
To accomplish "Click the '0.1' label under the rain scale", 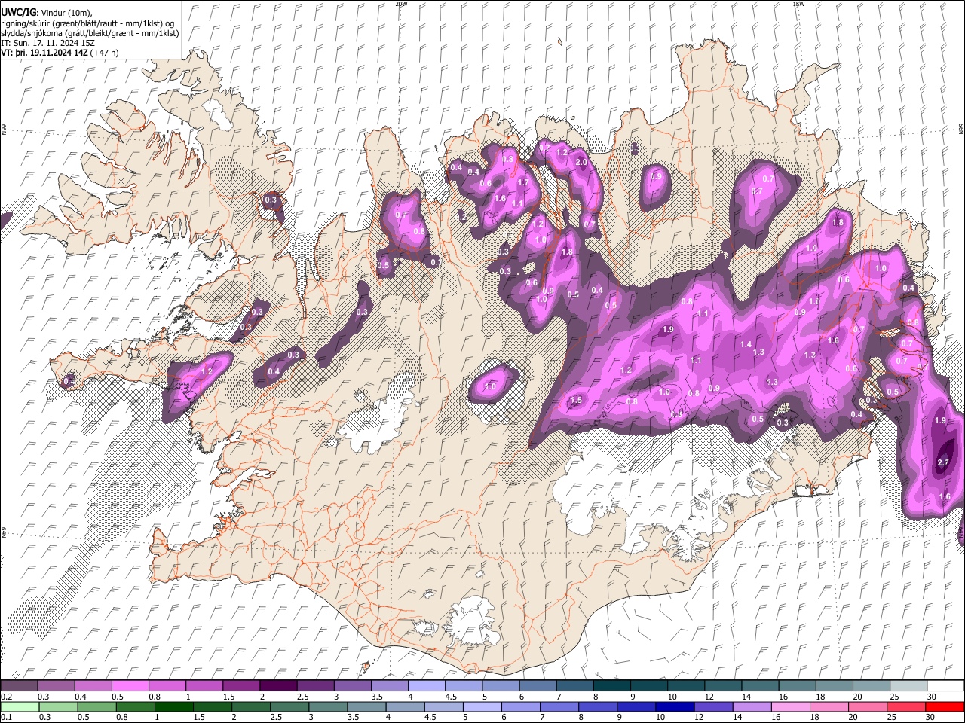I will (5, 717).
